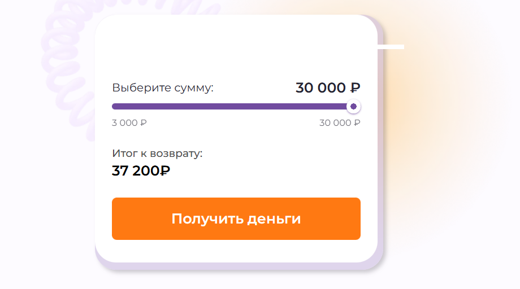Viewport: 520px width, 289px height.
Task: Click the ruble sign after the 37 200 total
Action: (165, 170)
